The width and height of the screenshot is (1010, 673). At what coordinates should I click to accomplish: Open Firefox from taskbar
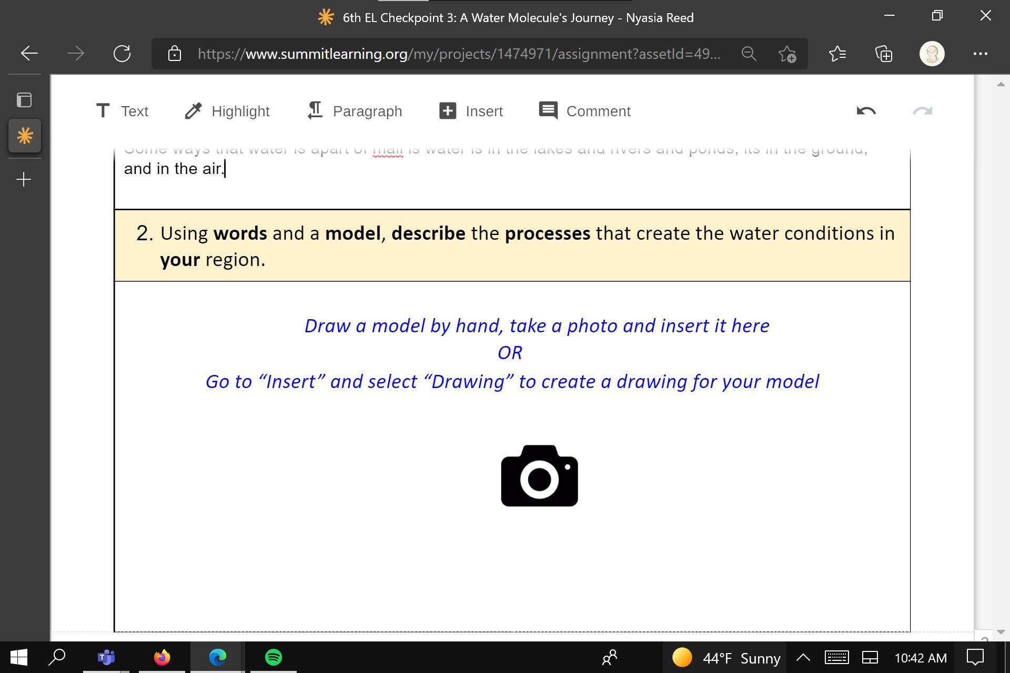point(162,657)
